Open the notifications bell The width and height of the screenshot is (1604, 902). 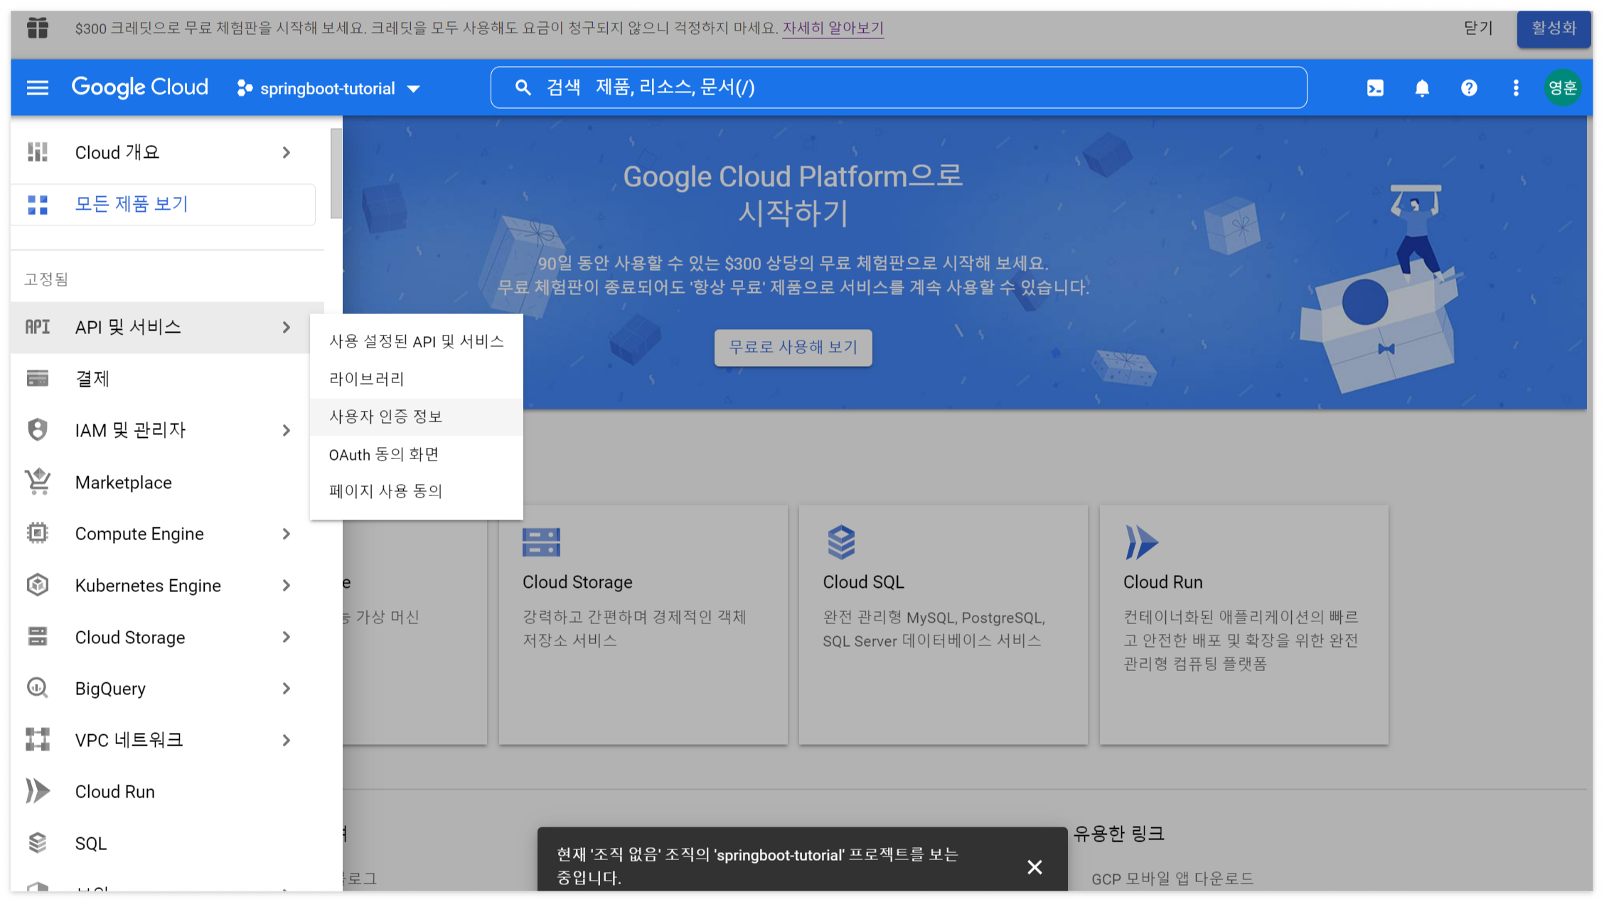pos(1422,87)
